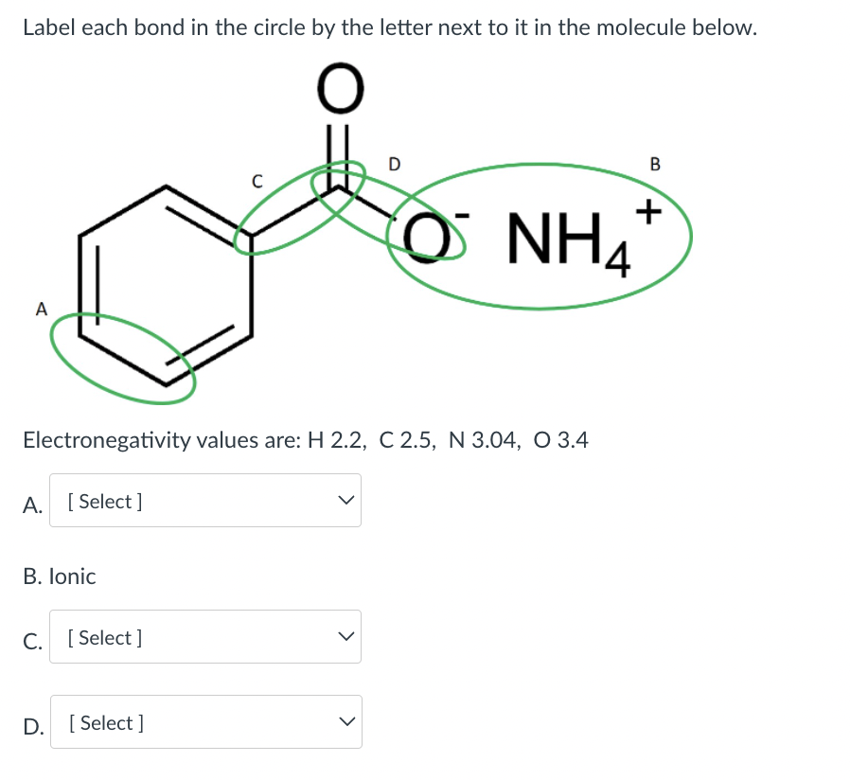This screenshot has width=850, height=780.
Task: Select the circled bond labeled C
Action: [303, 208]
